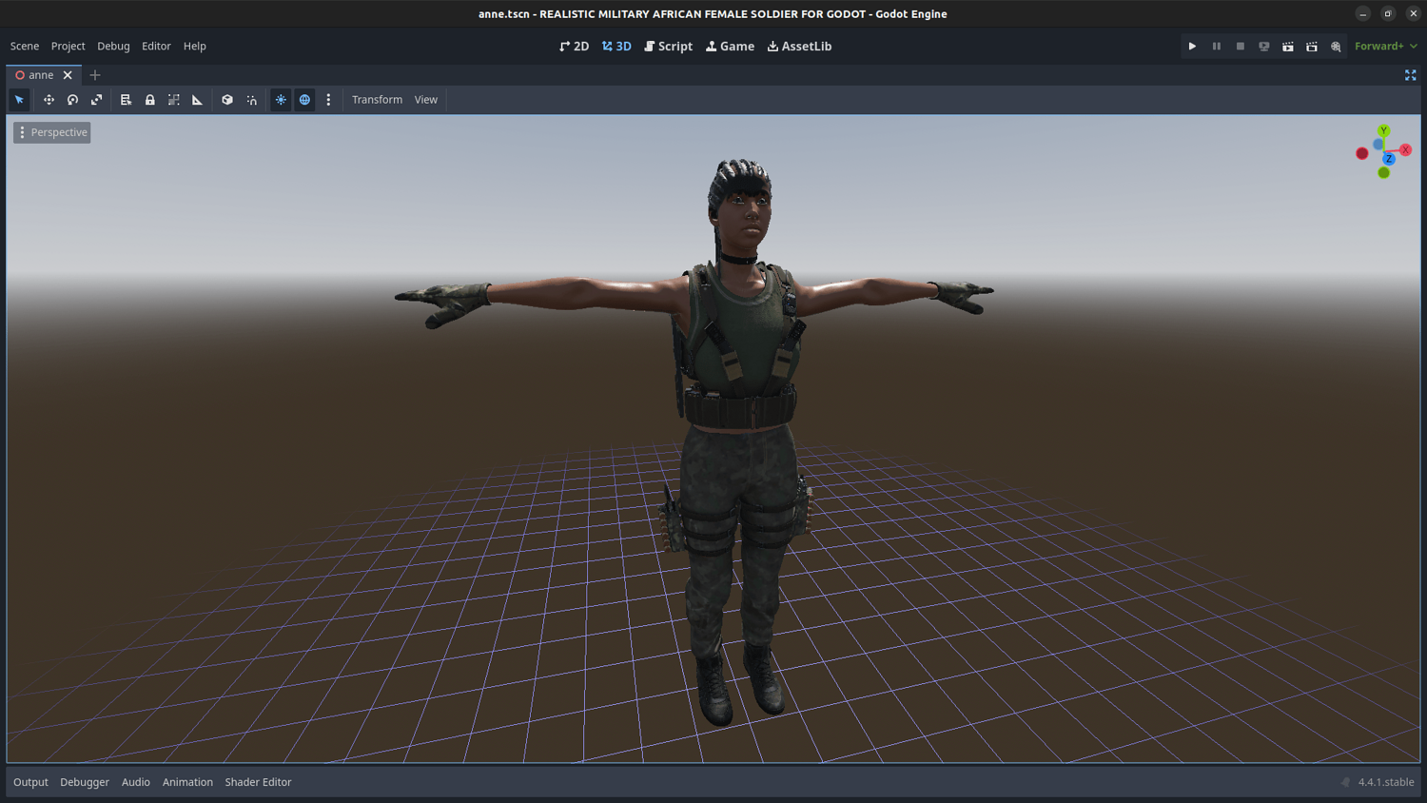This screenshot has width=1427, height=803.
Task: Select the anne scene tab
Action: pos(41,75)
